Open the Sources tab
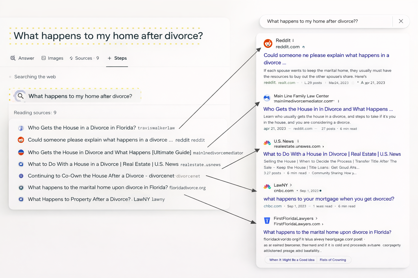The height and width of the screenshot is (278, 418). click(84, 58)
